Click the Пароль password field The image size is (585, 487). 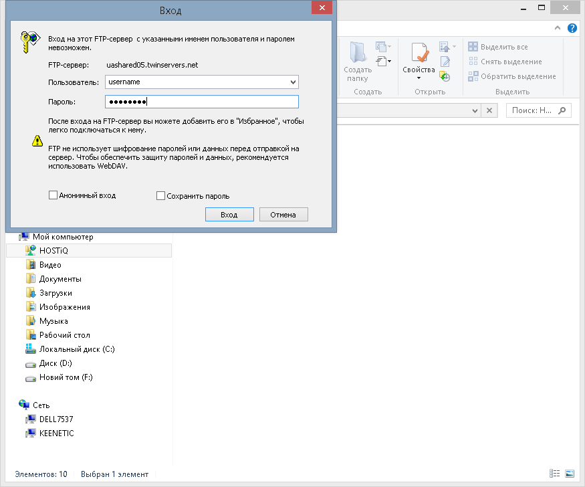coord(202,102)
